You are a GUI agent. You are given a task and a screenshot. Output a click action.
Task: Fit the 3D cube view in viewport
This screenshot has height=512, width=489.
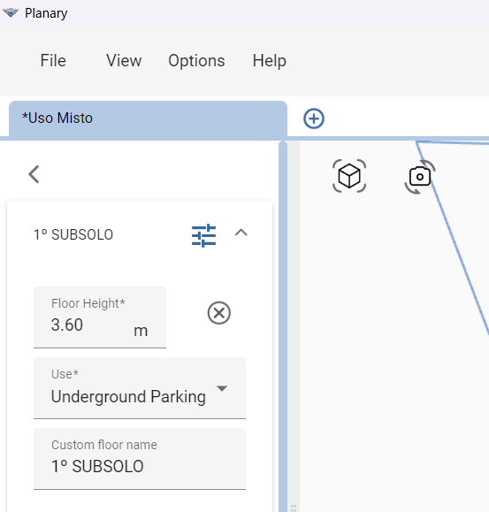(x=349, y=176)
